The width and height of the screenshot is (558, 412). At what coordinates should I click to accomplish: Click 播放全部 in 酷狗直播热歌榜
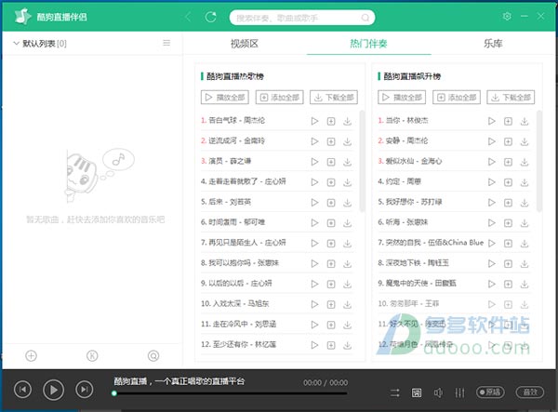[225, 97]
